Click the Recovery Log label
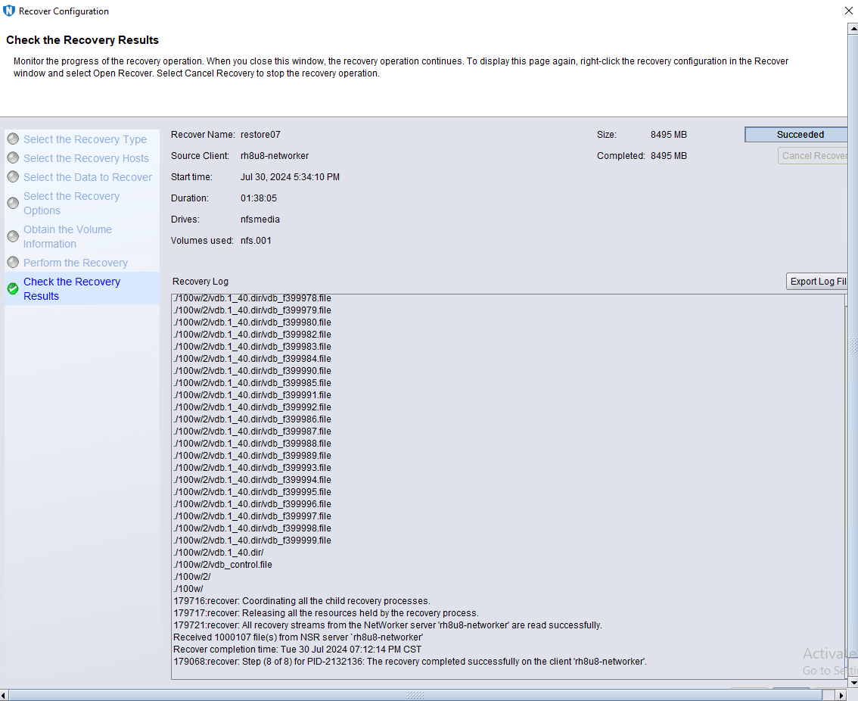The height and width of the screenshot is (701, 858). pyautogui.click(x=201, y=282)
